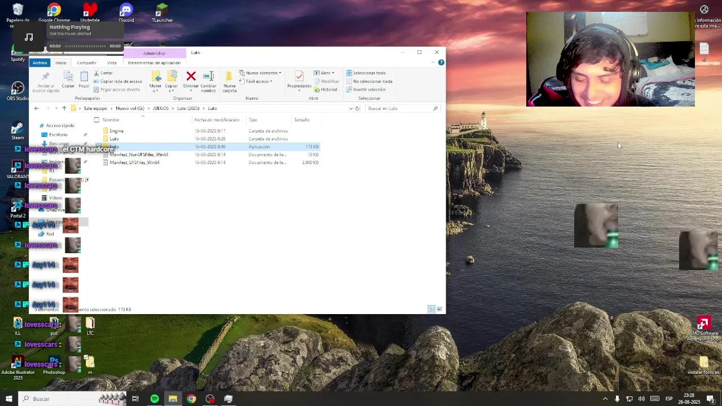
Task: Click the Propiedades checkmark icon
Action: pyautogui.click(x=299, y=76)
